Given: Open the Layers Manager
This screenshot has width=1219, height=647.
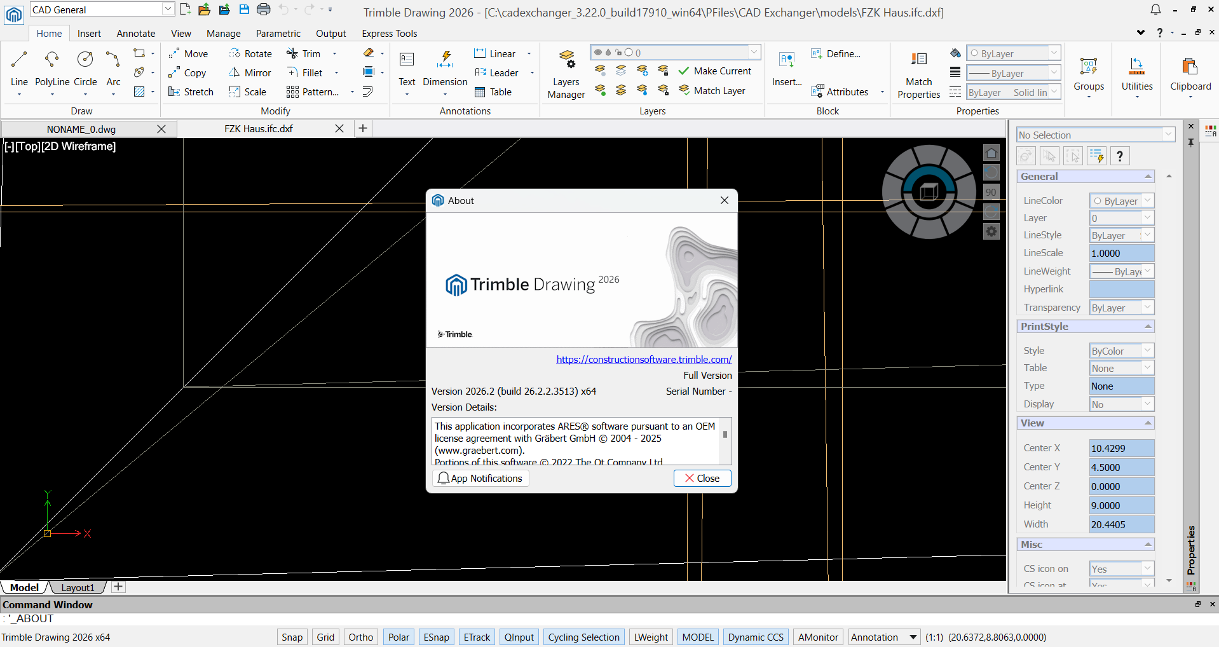Looking at the screenshot, I should coord(566,74).
